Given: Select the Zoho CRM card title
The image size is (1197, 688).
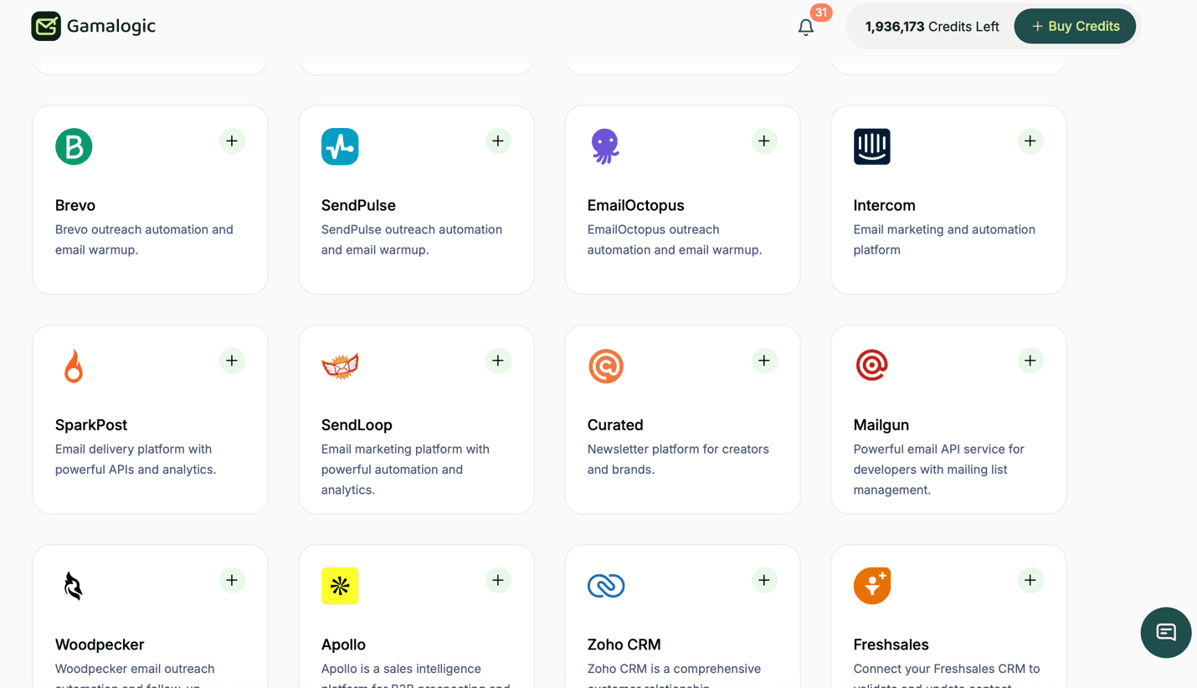Looking at the screenshot, I should [x=624, y=644].
